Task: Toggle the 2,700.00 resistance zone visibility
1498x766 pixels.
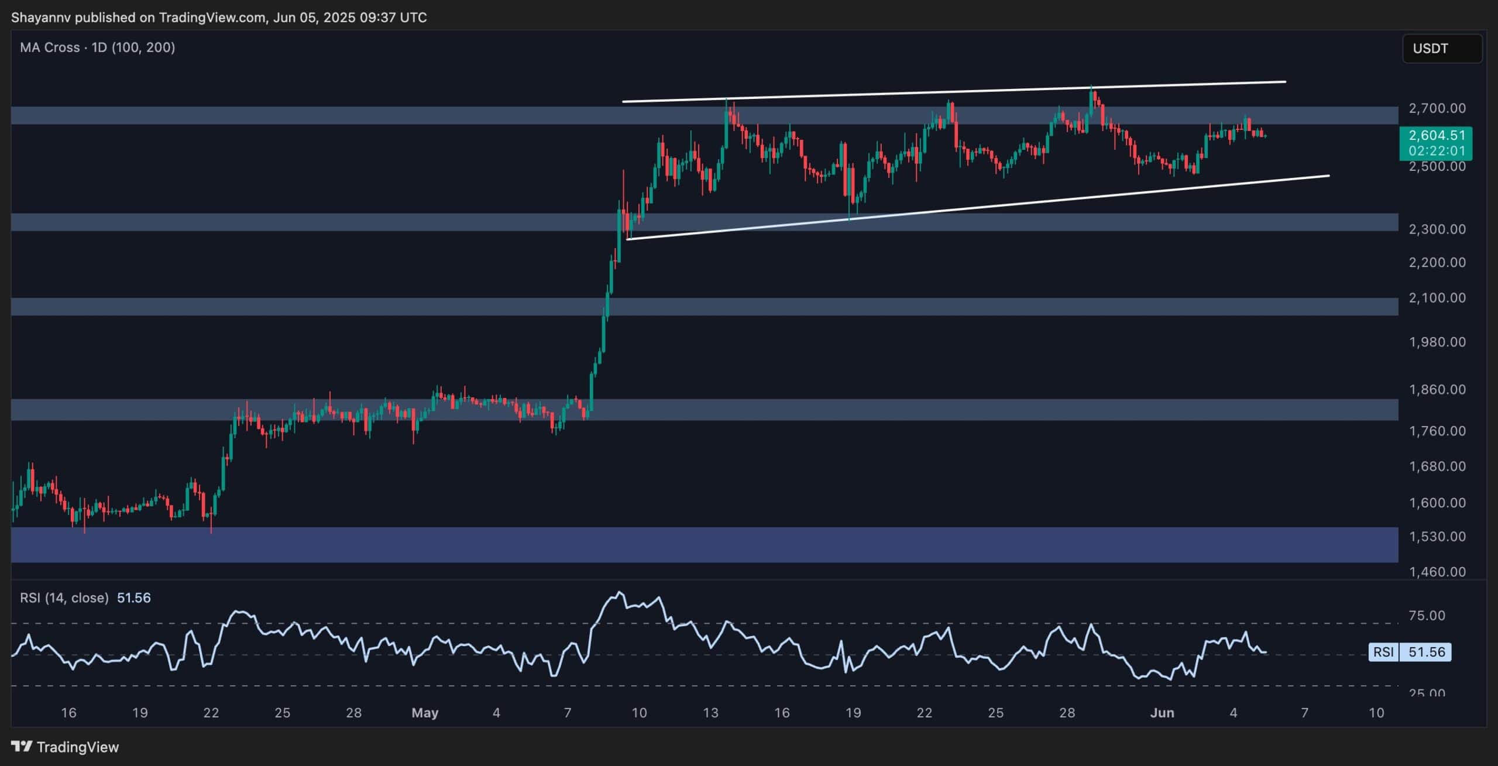Action: pos(702,114)
